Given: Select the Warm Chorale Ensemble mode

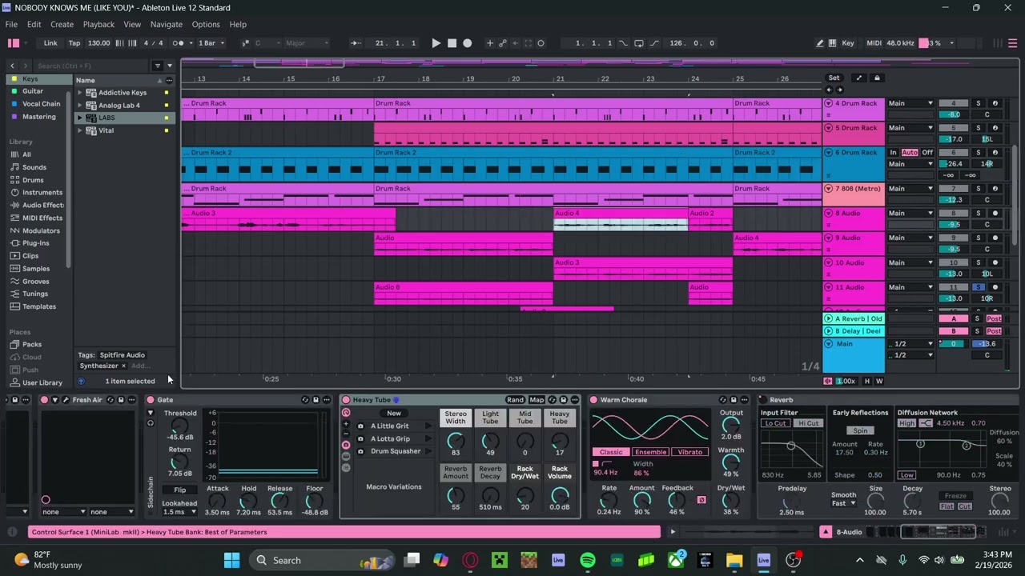Looking at the screenshot, I should [x=650, y=453].
